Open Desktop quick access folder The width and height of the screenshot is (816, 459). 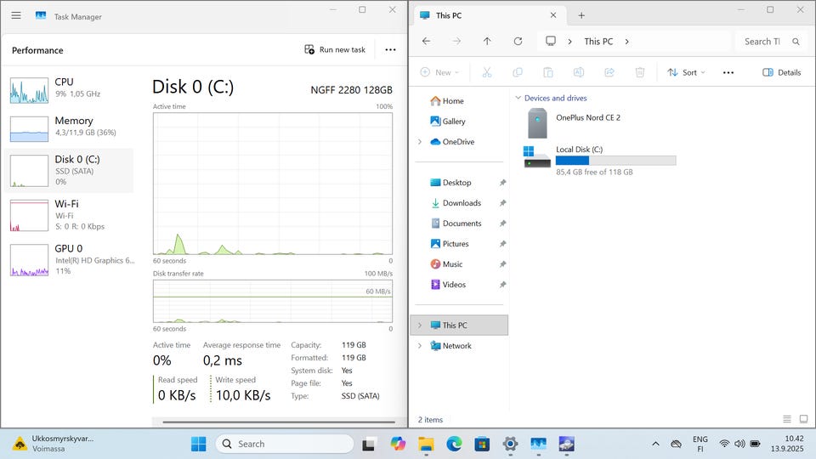pos(450,183)
